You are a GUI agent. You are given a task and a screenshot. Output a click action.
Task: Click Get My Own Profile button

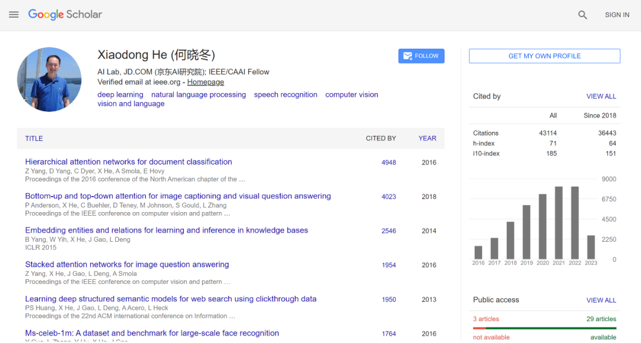click(x=544, y=56)
